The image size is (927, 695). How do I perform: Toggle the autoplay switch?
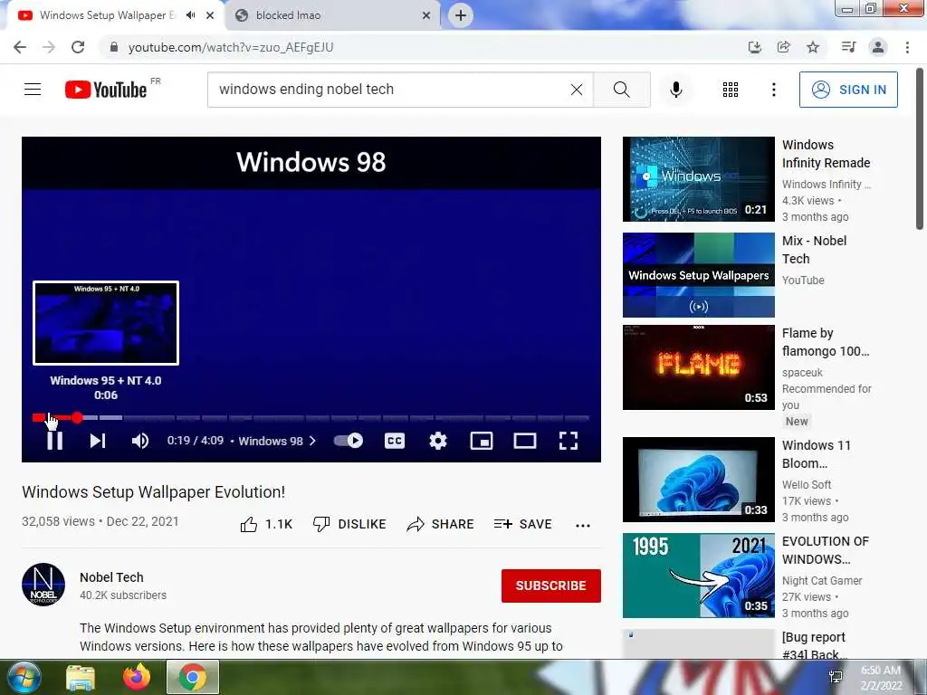coord(349,441)
